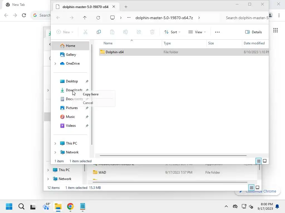Click the Delete trash icon
The height and width of the screenshot is (213, 285).
coord(152,32)
